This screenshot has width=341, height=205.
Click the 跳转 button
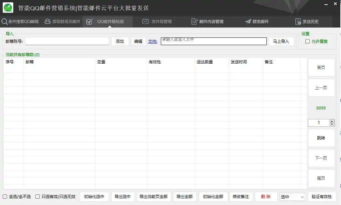(321, 138)
